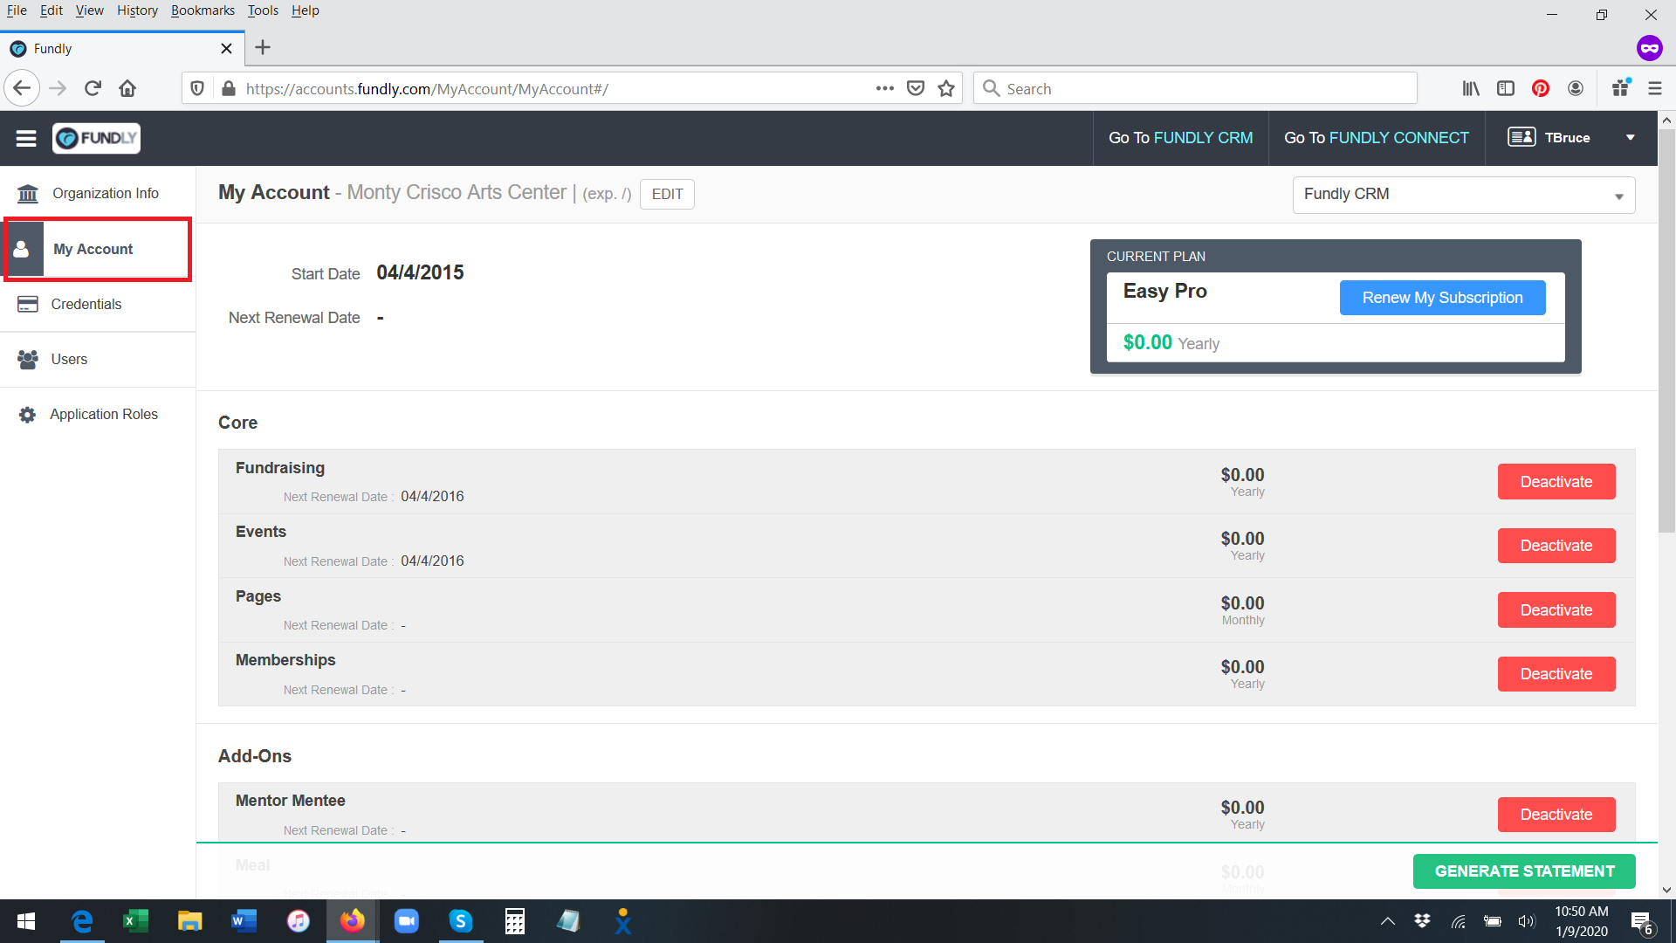This screenshot has width=1676, height=943.
Task: Open the Windows Start menu
Action: click(26, 921)
